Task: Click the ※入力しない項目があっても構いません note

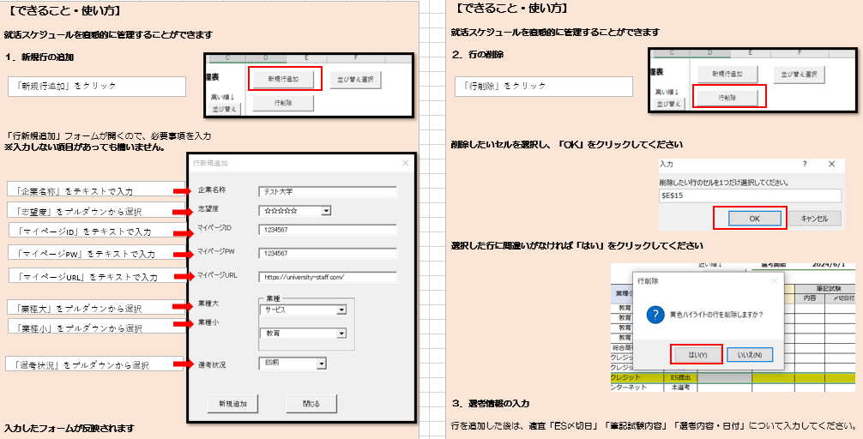Action: (85, 148)
